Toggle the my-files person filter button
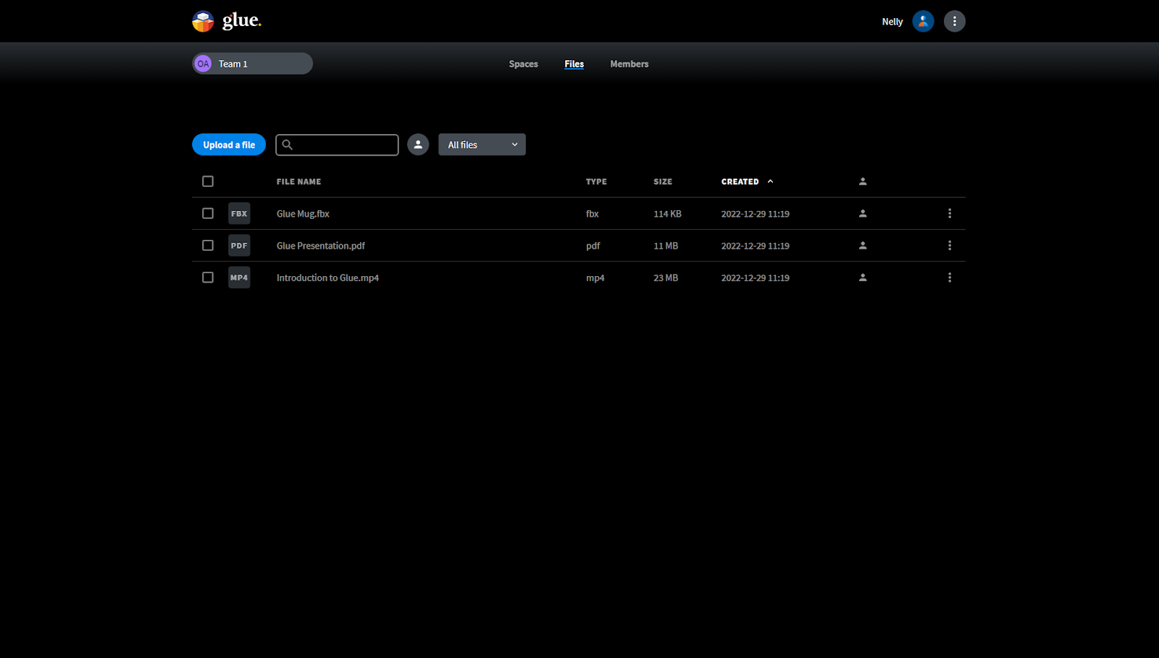Screen dimensions: 1159x658 (418, 145)
